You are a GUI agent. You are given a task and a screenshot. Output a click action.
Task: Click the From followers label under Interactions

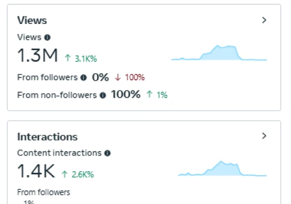(x=44, y=193)
